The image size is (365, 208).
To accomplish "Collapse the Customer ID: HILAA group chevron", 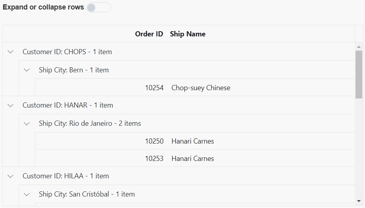I will pyautogui.click(x=11, y=176).
